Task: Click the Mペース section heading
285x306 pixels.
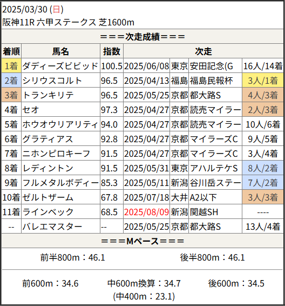Action: pos(142,241)
